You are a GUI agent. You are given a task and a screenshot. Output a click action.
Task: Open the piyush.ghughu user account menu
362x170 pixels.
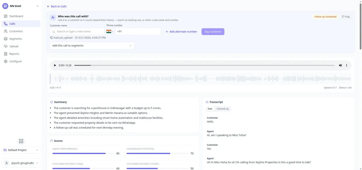[21, 163]
